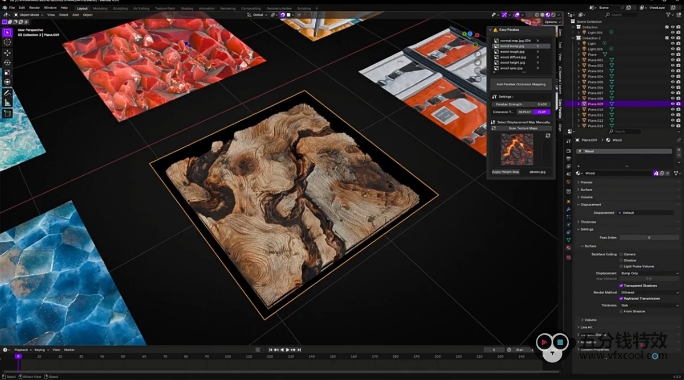Image resolution: width=684 pixels, height=380 pixels.
Task: Switch to the Shading workspace tab
Action: (x=187, y=9)
